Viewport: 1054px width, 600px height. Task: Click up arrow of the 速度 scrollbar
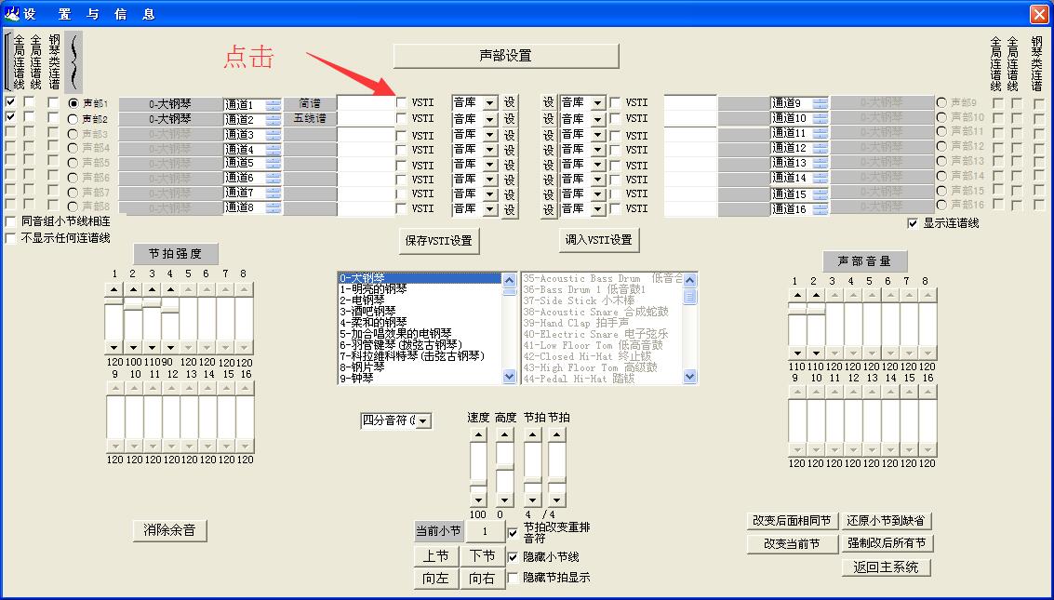pos(477,433)
